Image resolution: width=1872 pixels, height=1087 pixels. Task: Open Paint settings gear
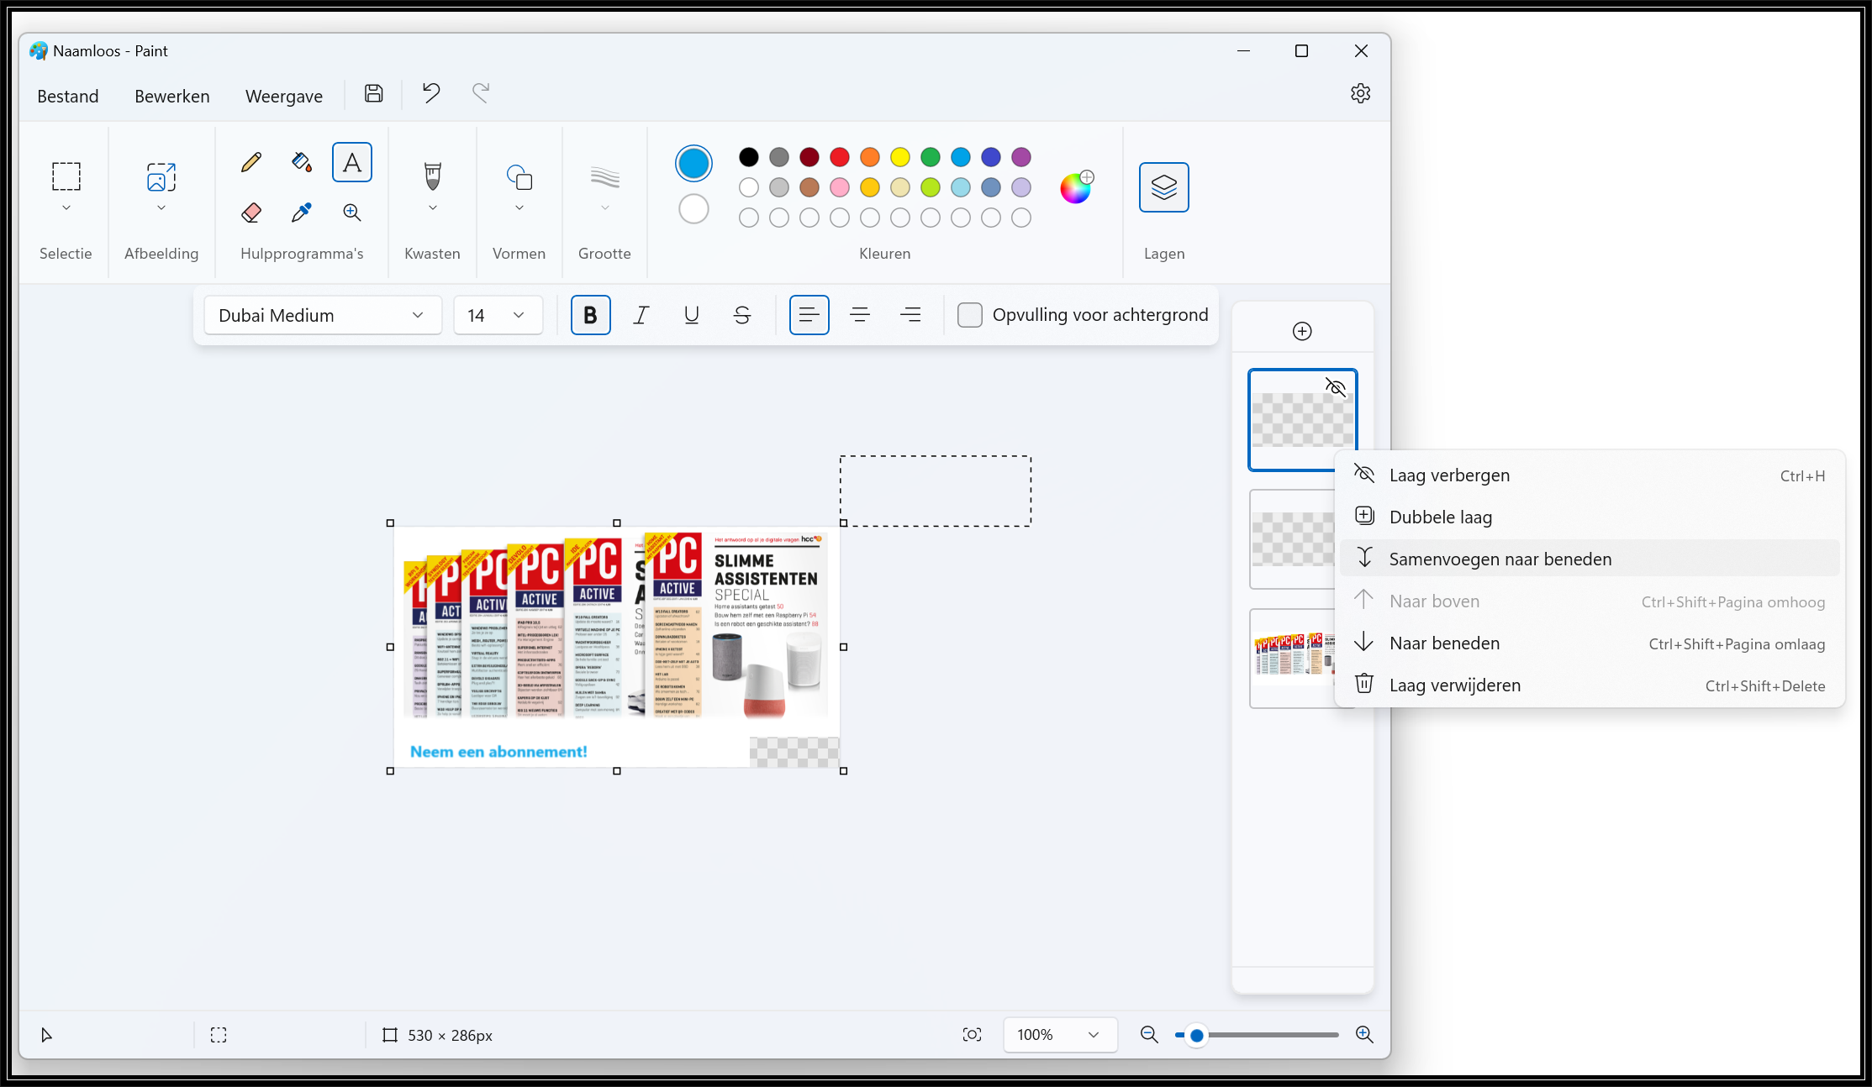(1361, 93)
